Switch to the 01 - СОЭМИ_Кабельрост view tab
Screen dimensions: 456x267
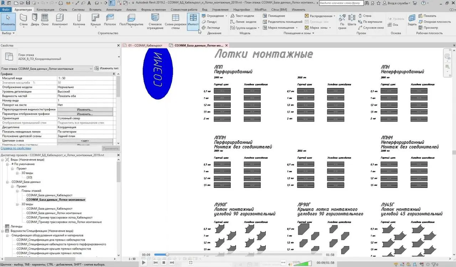[145, 46]
